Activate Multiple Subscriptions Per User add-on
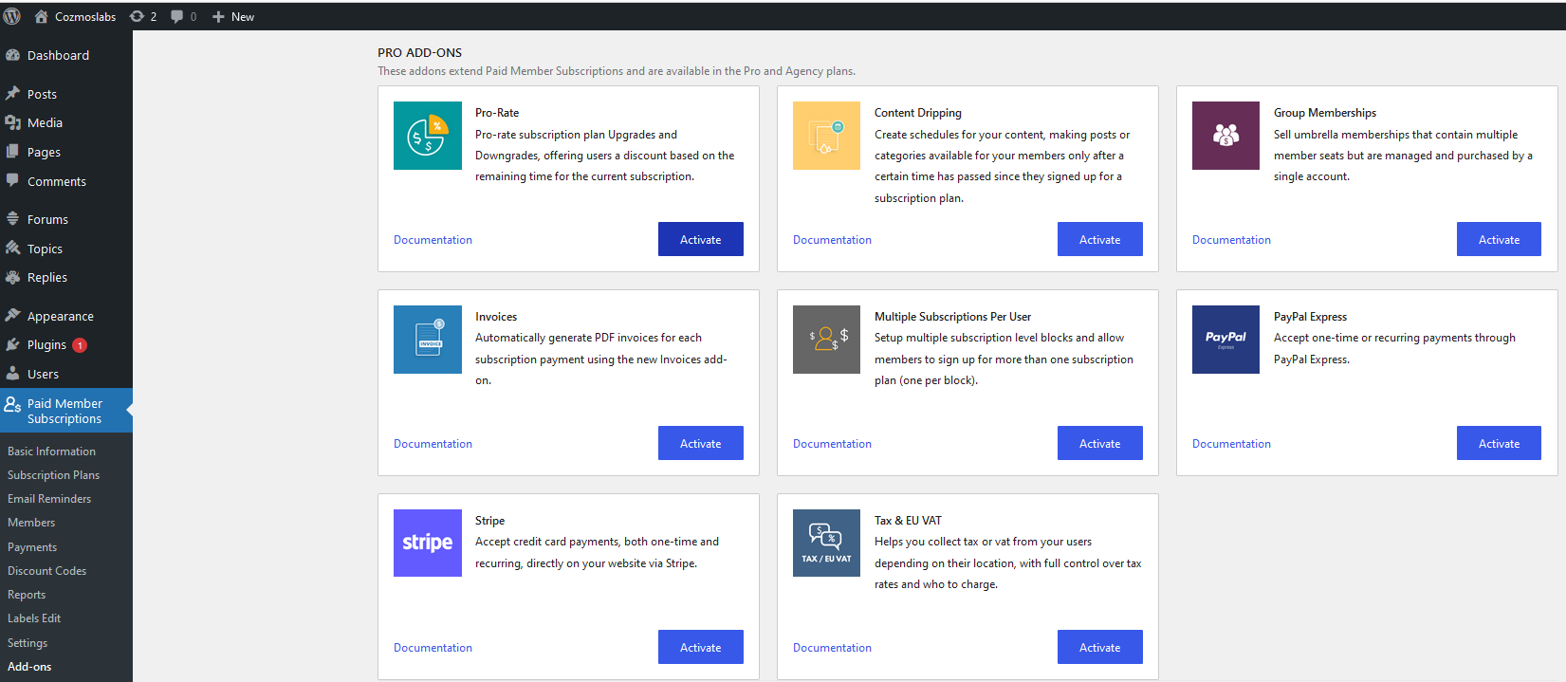Image resolution: width=1566 pixels, height=682 pixels. click(1100, 443)
